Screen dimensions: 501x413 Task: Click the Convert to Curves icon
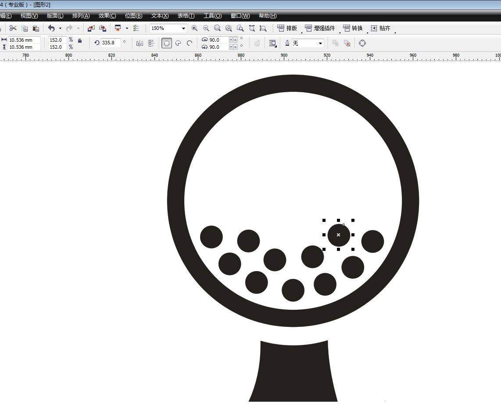pyautogui.click(x=362, y=43)
